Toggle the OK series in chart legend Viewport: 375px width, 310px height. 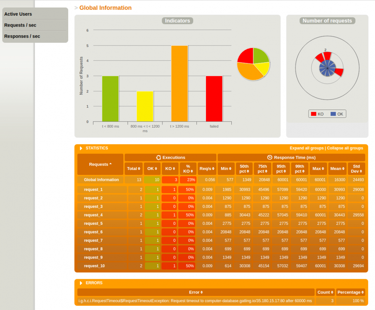point(337,114)
